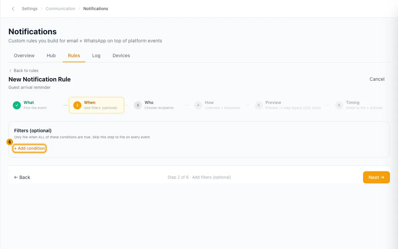
Task: Select the Rules tab
Action: tap(74, 56)
